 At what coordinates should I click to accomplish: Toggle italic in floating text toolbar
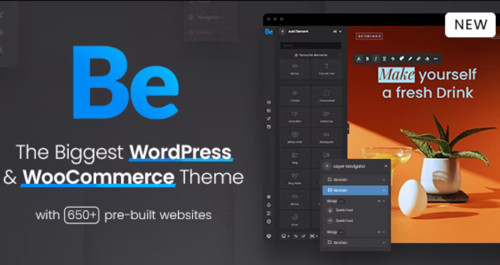(x=376, y=59)
